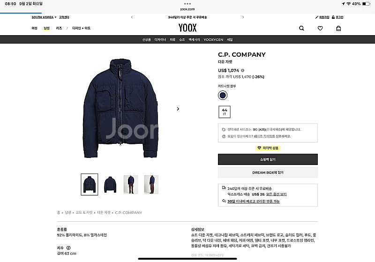The image size is (375, 262).
Task: Click the measurements info icon next to 치수
Action: 68,248
